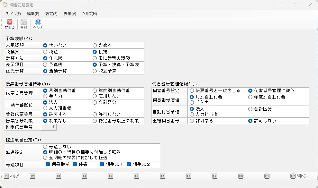The width and height of the screenshot is (318, 188).
Task: Click the red 閉じる (Close) toolbar icon
Action: coord(10,24)
